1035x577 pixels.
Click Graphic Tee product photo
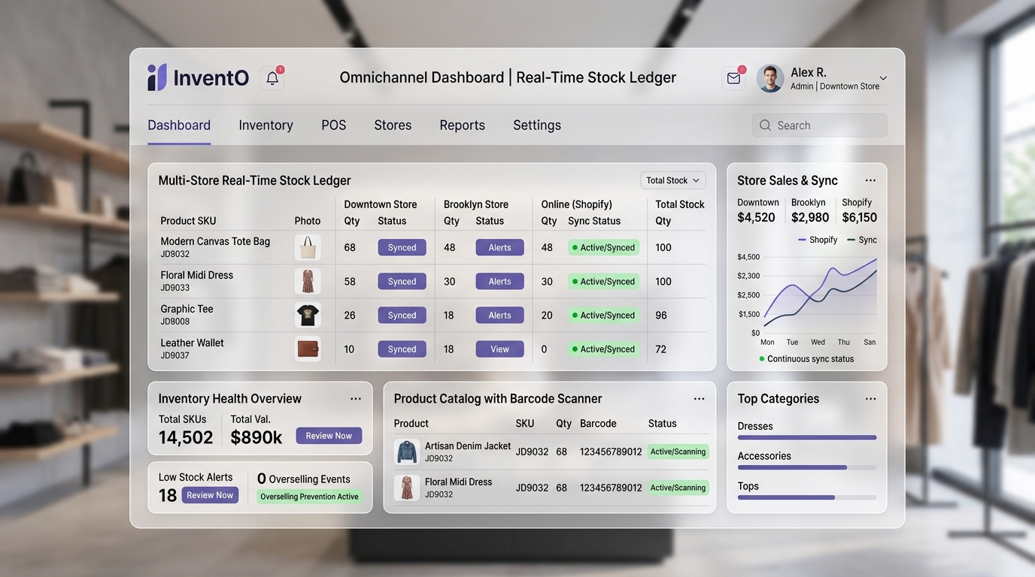click(308, 315)
